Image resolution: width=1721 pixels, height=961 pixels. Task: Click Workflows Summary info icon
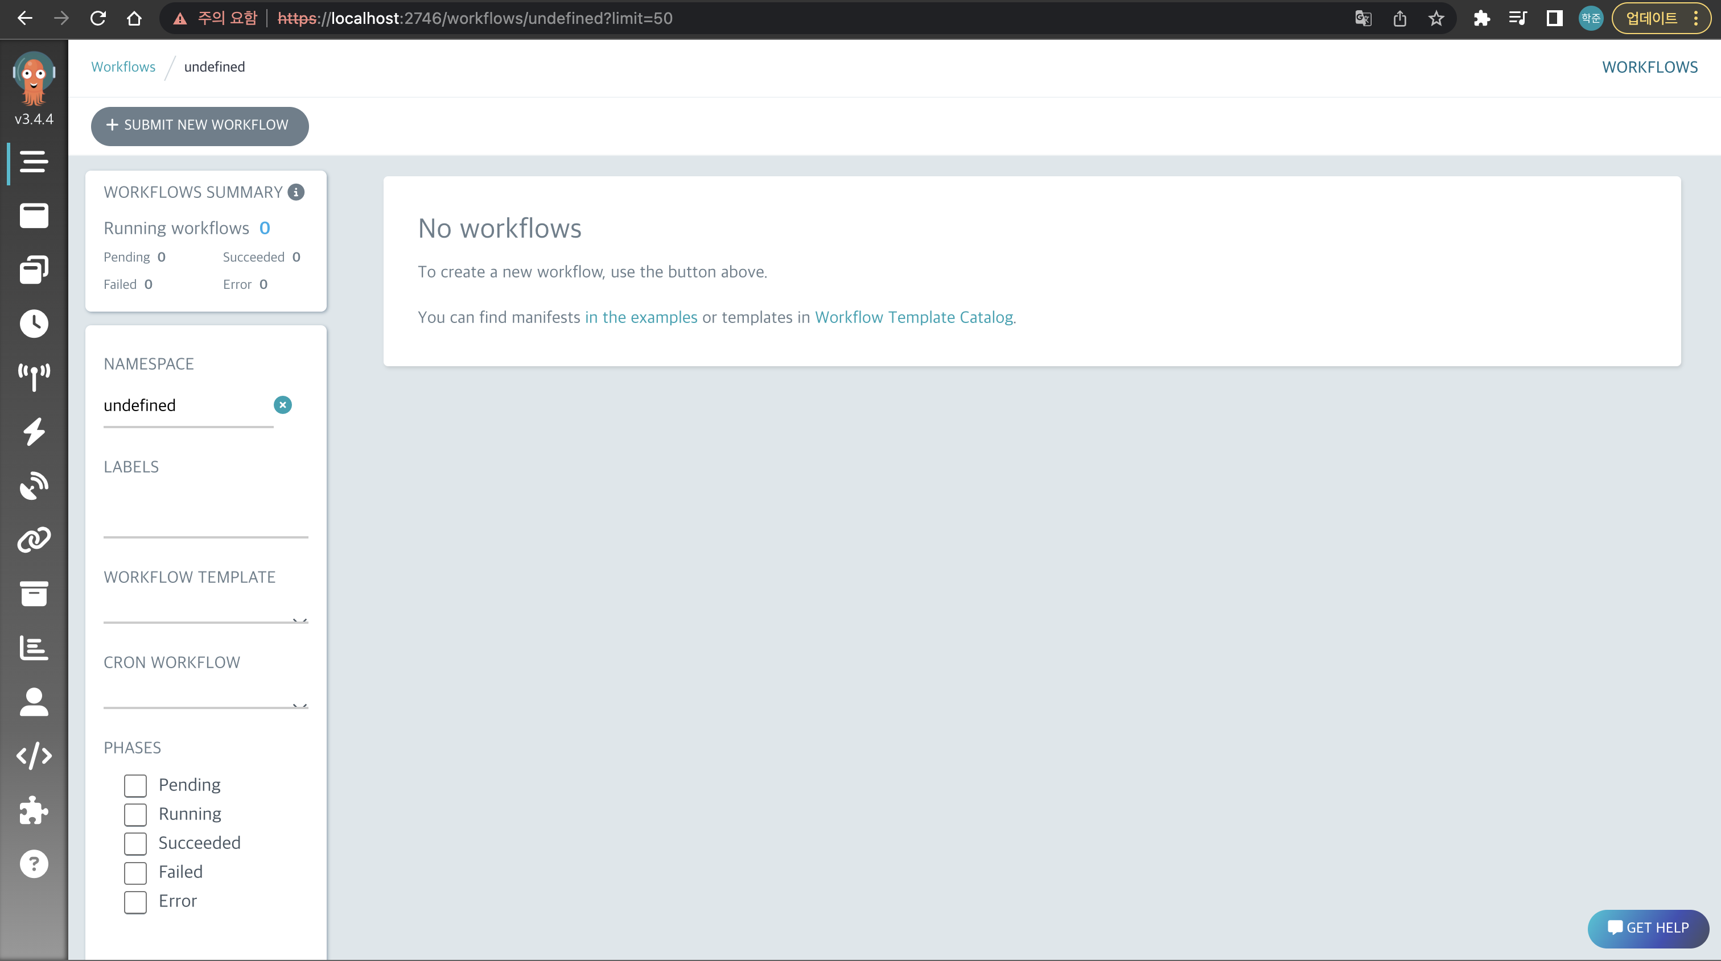point(296,192)
